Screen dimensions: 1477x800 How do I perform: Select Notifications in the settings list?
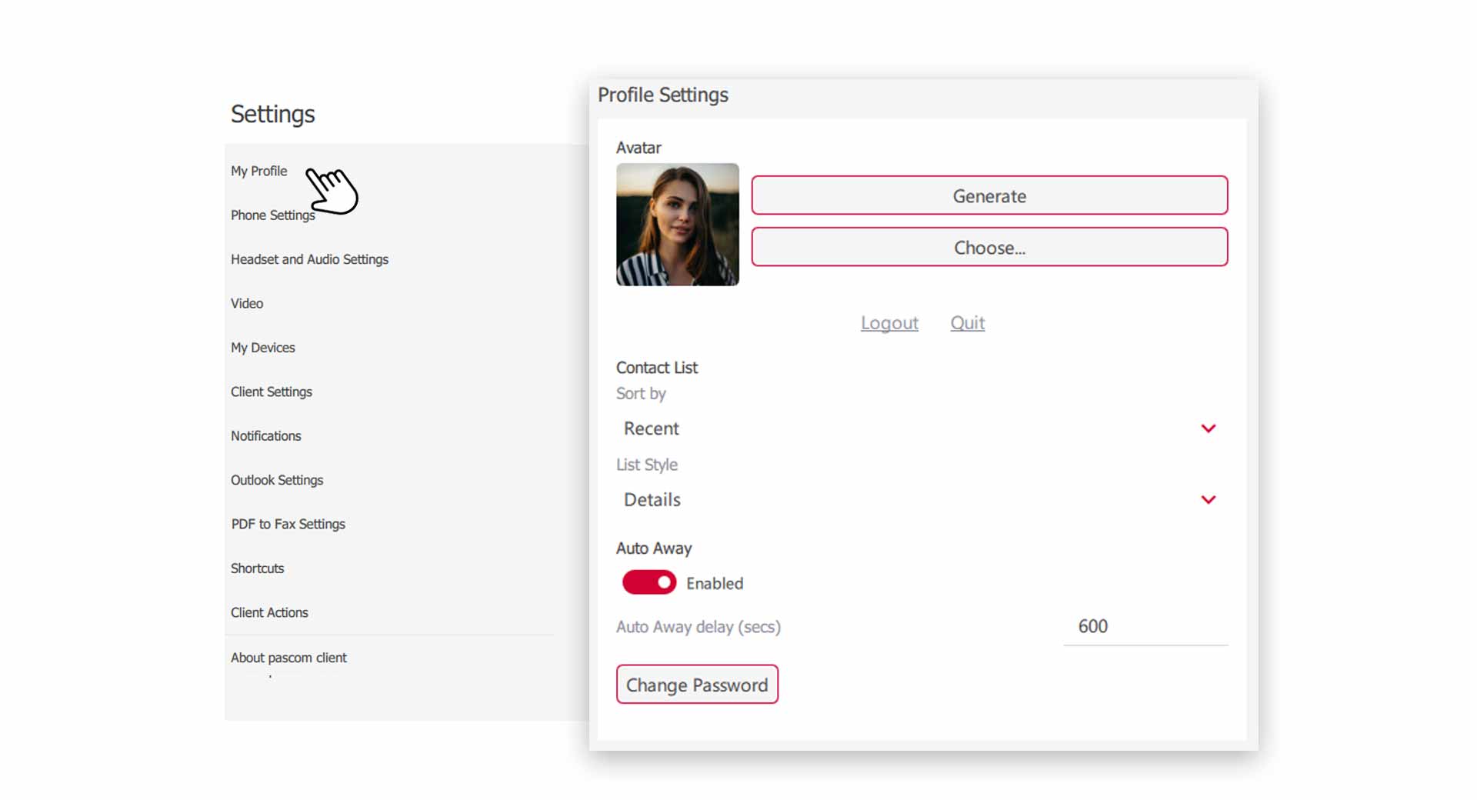tap(266, 435)
